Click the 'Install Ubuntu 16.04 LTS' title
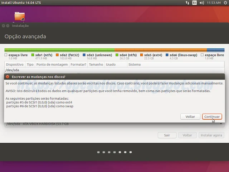Viewport: 229px width, 172px height. 21,3
